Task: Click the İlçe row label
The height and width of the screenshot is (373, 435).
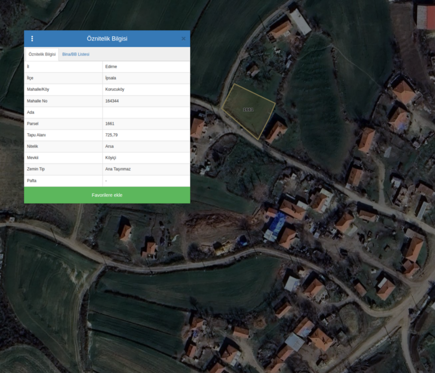Action: click(x=30, y=78)
